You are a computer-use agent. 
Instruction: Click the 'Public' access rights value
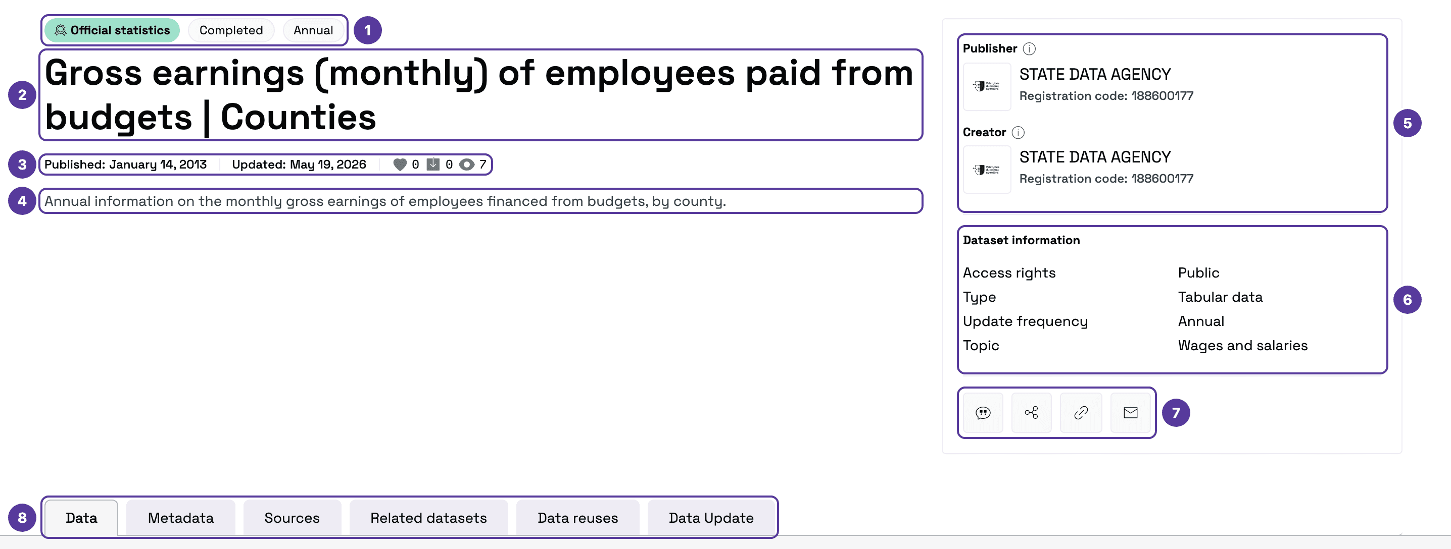coord(1199,273)
